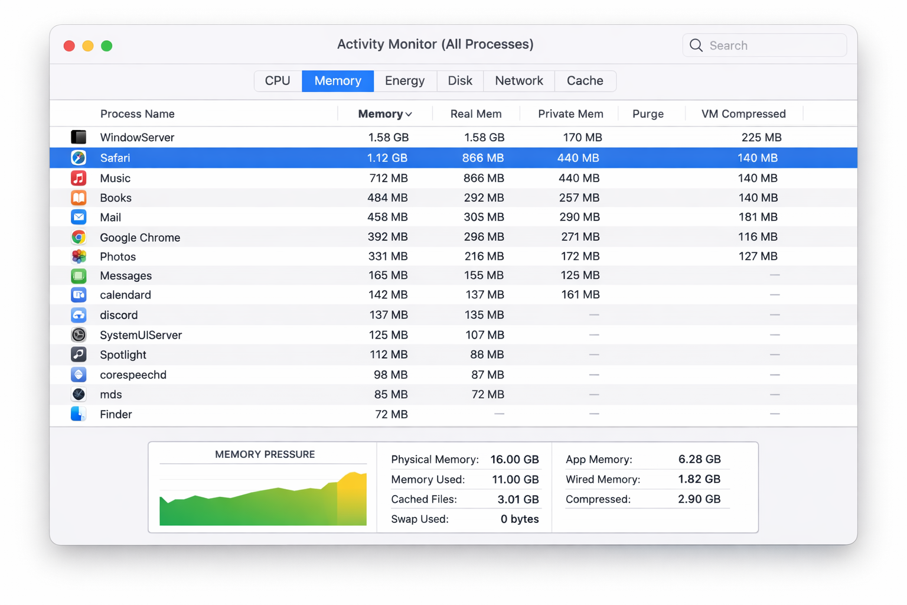Click the Google Chrome icon
Image resolution: width=907 pixels, height=605 pixels.
click(79, 237)
